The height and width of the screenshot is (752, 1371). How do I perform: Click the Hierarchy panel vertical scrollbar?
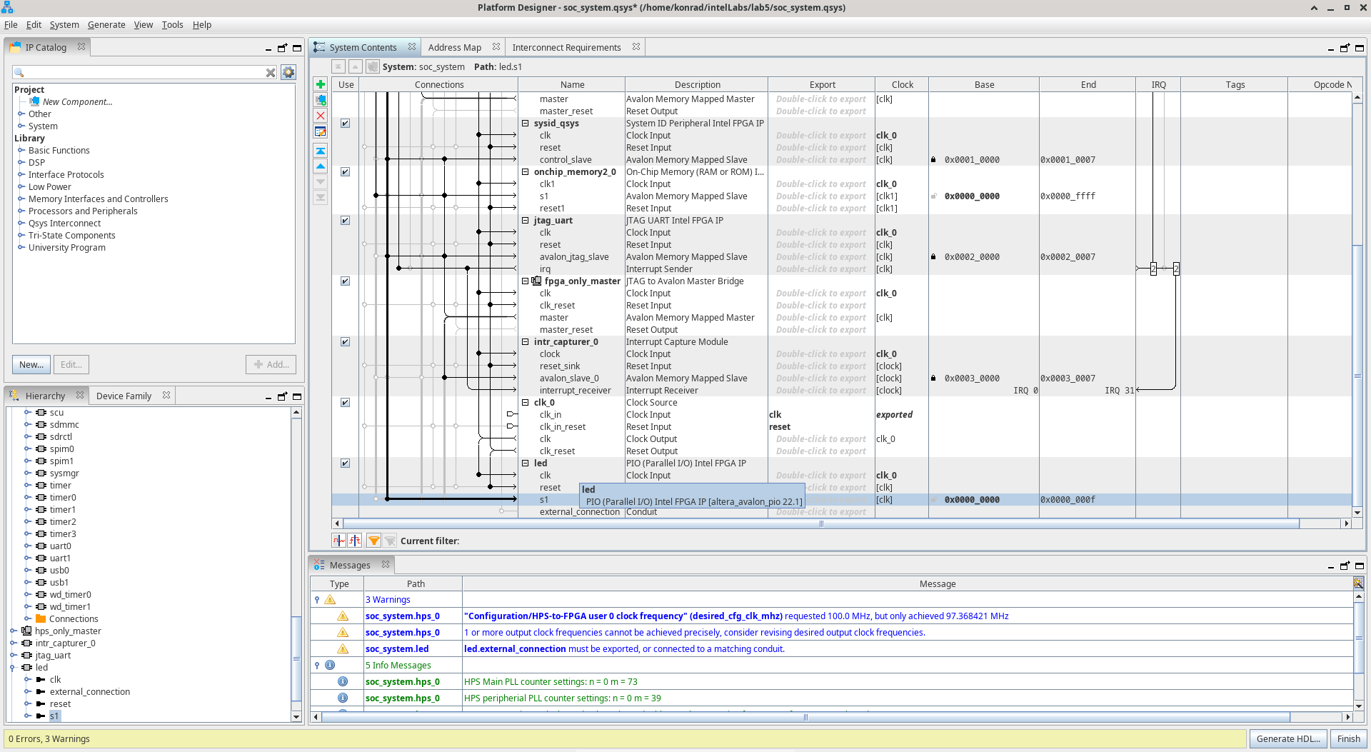coord(296,658)
